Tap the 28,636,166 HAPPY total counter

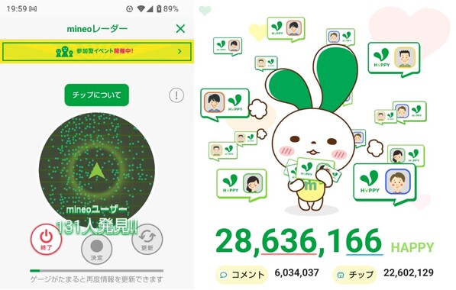coord(325,243)
